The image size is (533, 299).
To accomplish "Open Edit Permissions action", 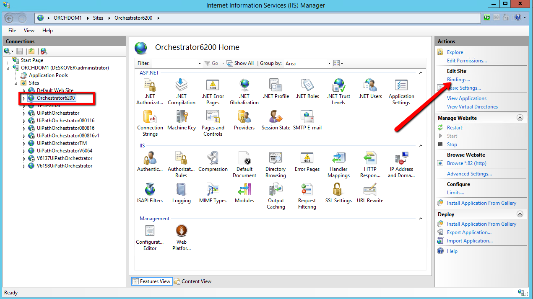I will (x=467, y=61).
